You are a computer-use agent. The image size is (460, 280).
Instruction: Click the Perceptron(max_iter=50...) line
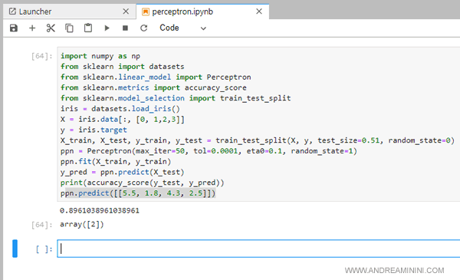point(209,151)
